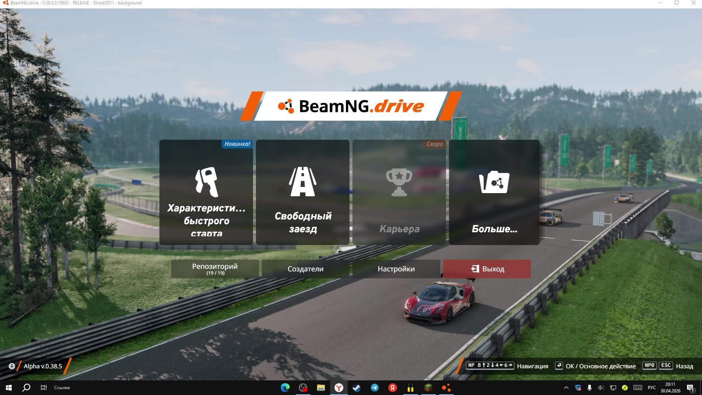Viewport: 702px width, 395px height.
Task: Click the OK / Основное действие hint
Action: tap(601, 366)
